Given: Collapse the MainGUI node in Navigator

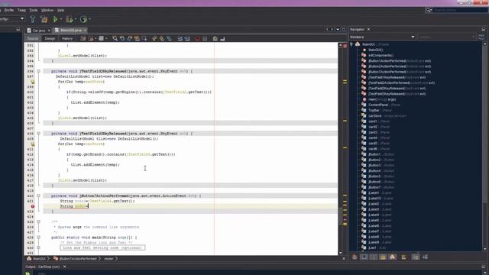Looking at the screenshot, I should click(351, 44).
